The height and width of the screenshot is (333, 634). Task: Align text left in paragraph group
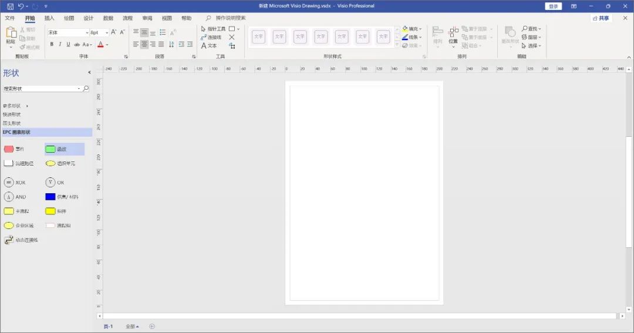pyautogui.click(x=136, y=45)
